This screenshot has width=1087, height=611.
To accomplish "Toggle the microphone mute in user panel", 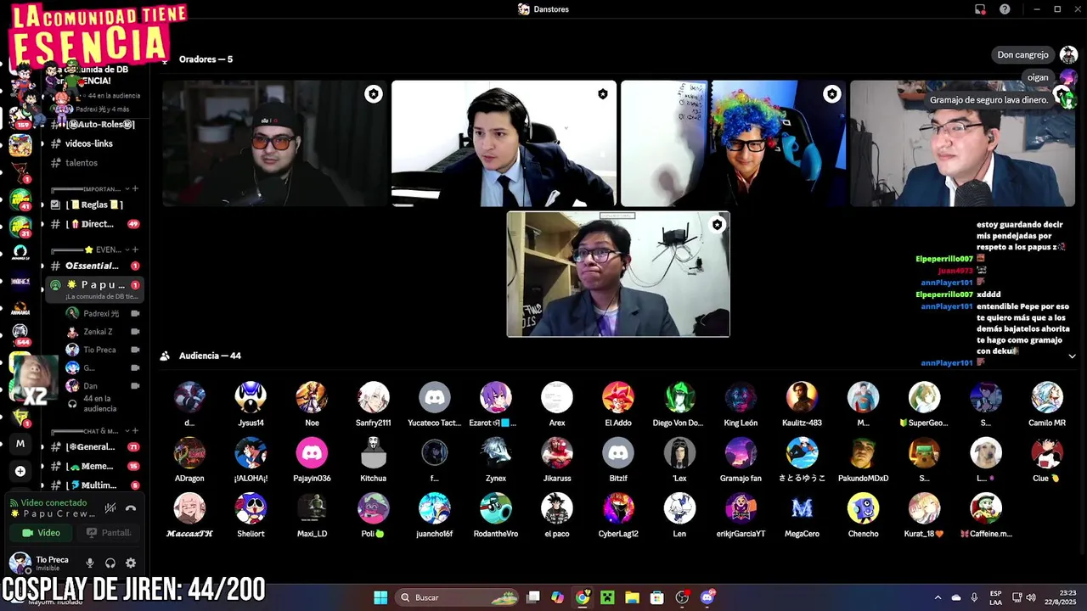I will pyautogui.click(x=89, y=563).
